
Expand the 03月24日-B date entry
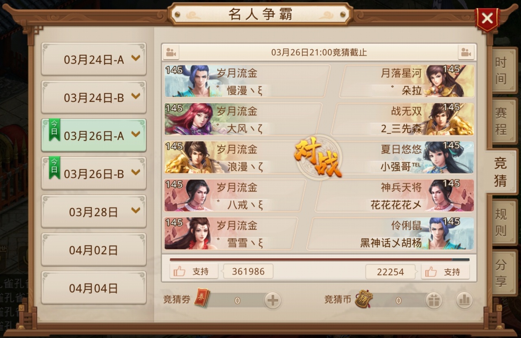coord(94,97)
